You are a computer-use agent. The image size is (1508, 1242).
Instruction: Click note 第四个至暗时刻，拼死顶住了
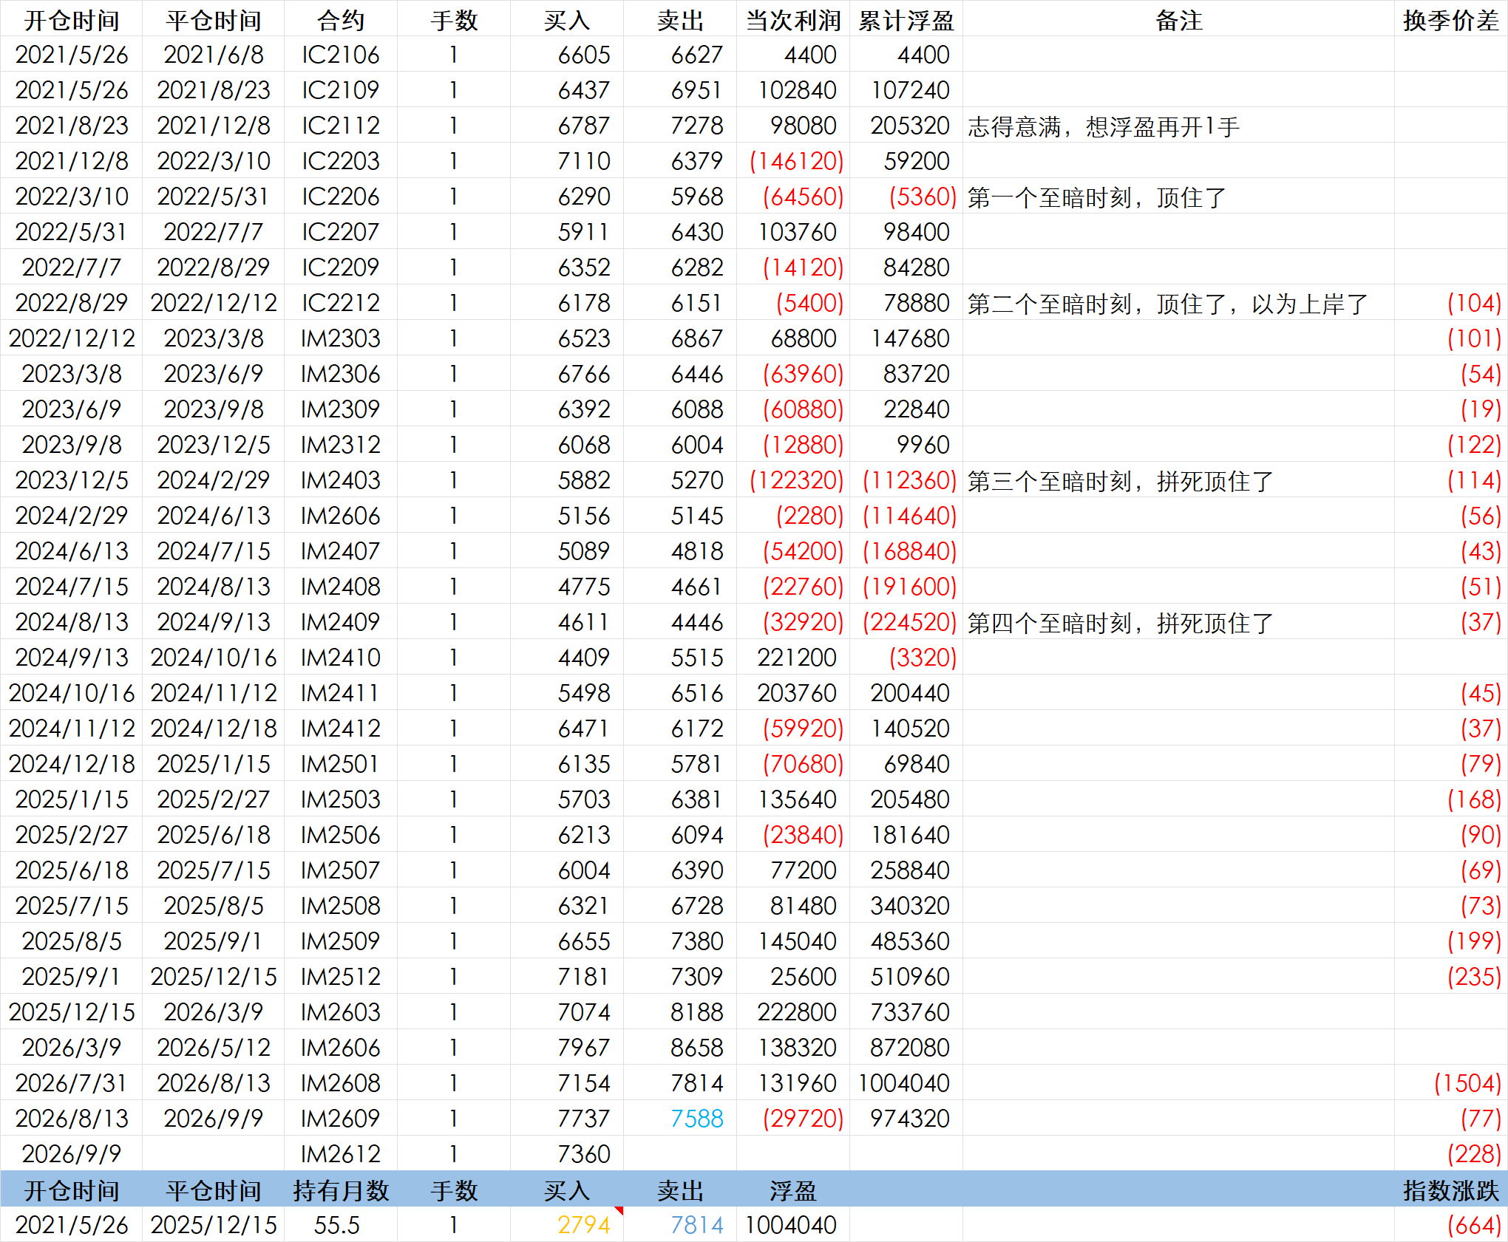(1121, 624)
